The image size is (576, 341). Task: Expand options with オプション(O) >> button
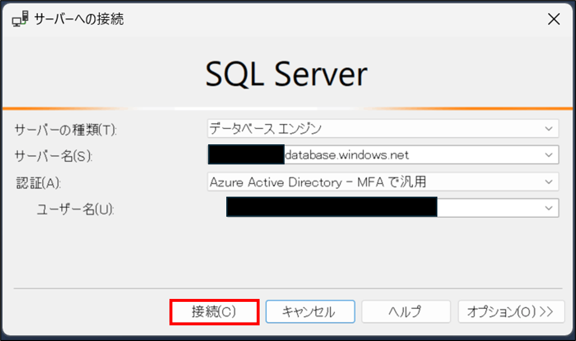[x=511, y=312]
